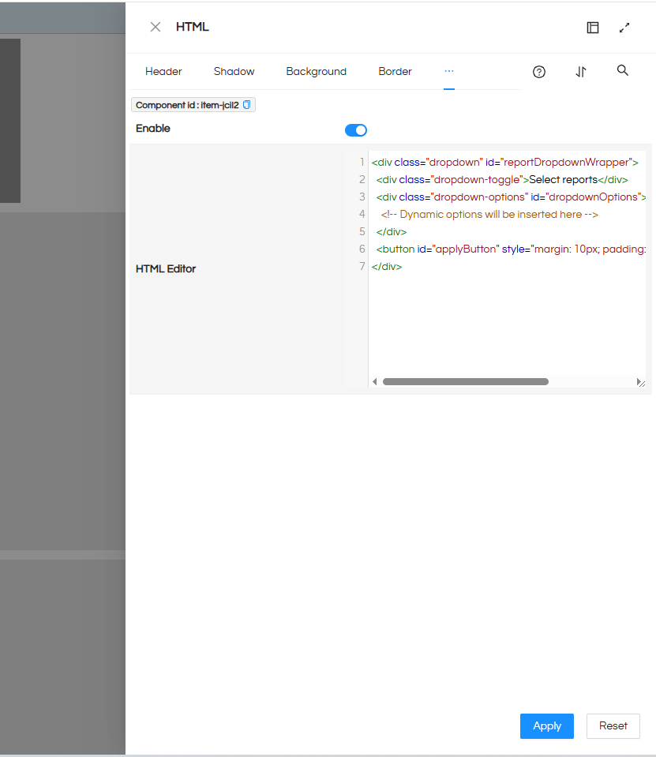This screenshot has width=656, height=757.
Task: Click the HTML Editor label
Action: (166, 269)
